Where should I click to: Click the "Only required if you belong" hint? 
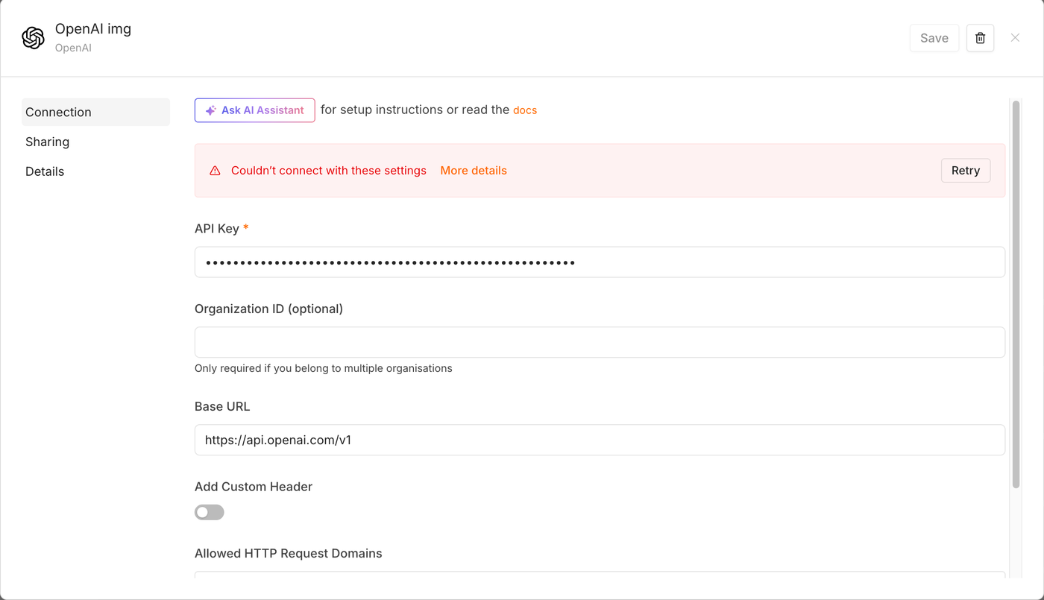point(324,368)
